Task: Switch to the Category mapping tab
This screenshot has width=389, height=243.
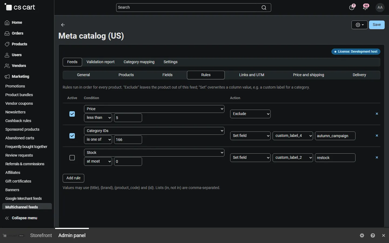Action: tap(139, 62)
